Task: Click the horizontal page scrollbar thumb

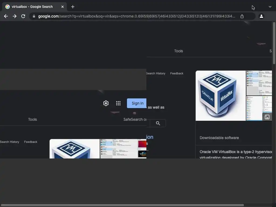Action: tap(122, 205)
